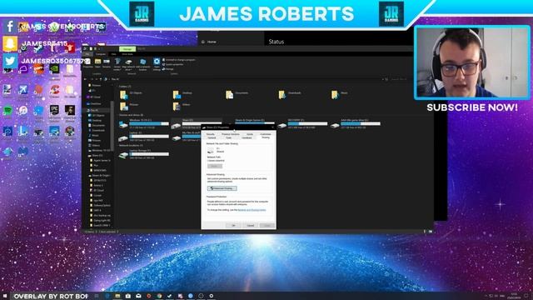Viewport: 533px width, 300px height.
Task: Select the network location Laptop Storage drive
Action: pyautogui.click(x=144, y=154)
